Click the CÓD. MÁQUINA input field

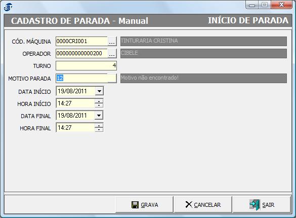[x=82, y=42]
